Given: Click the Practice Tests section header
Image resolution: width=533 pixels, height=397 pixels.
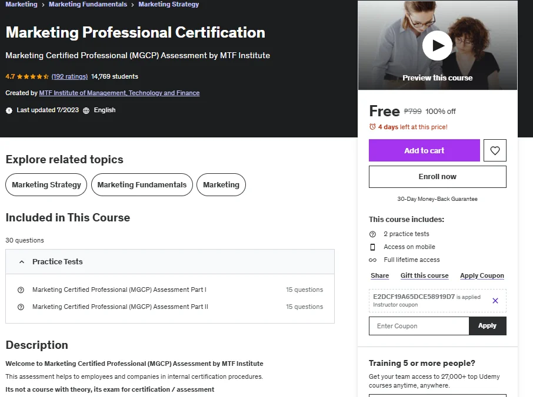Looking at the screenshot, I should 170,261.
